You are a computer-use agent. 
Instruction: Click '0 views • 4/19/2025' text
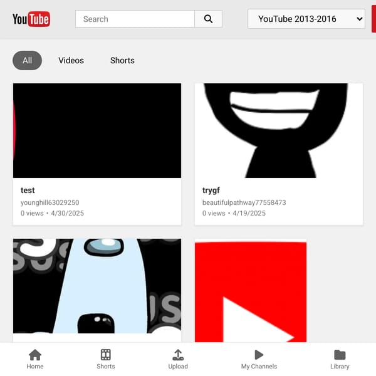point(234,213)
